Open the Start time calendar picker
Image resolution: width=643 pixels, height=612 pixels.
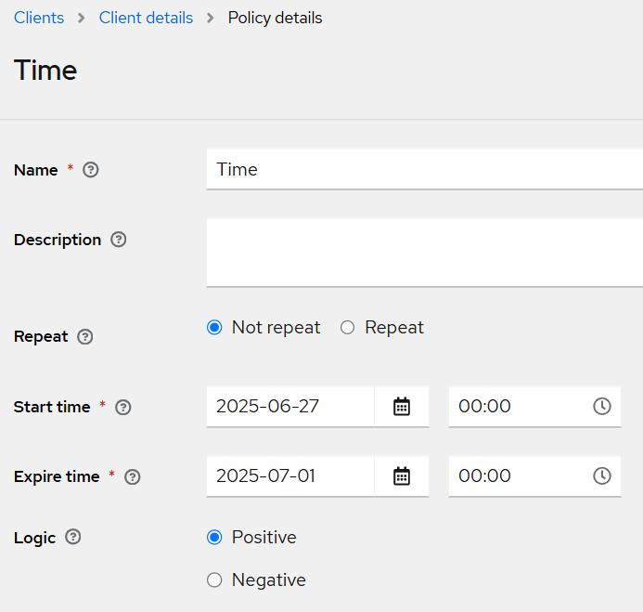click(x=402, y=407)
